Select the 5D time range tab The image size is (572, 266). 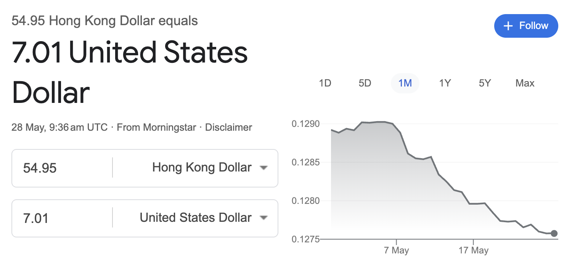(365, 83)
